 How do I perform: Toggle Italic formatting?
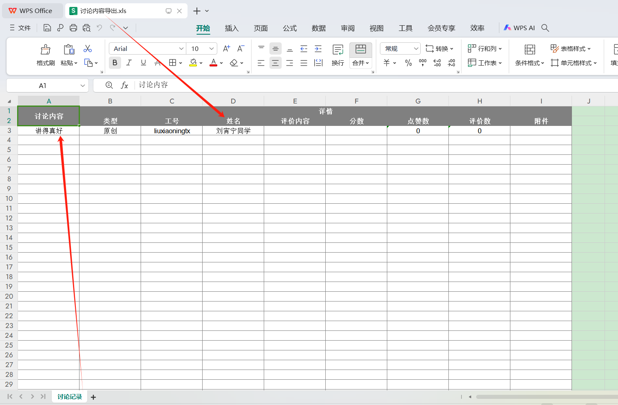[x=129, y=63]
